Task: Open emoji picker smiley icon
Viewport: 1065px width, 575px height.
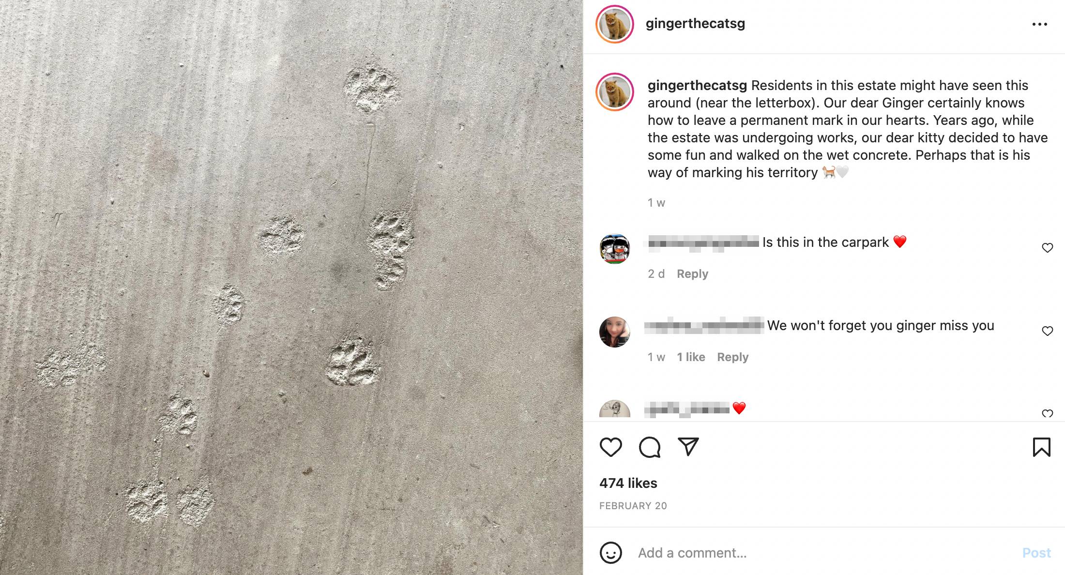Action: point(610,552)
